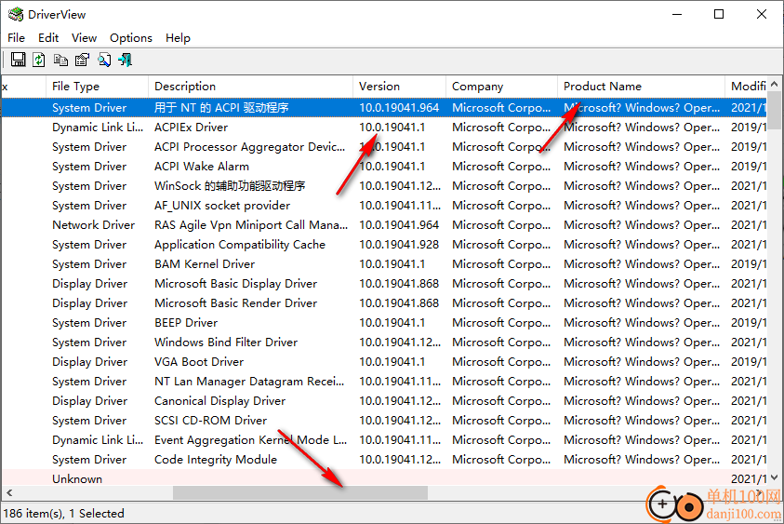This screenshot has height=524, width=784.
Task: Click the selected 用于 NT 的 ACPI 驱动程序 row
Action: (384, 108)
